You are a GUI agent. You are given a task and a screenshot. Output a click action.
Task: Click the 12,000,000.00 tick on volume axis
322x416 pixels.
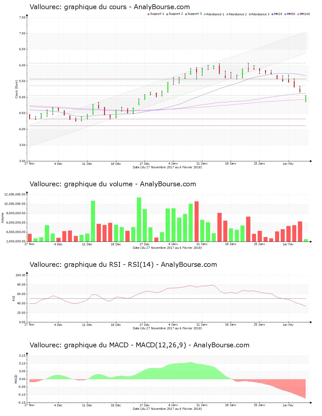click(15, 195)
